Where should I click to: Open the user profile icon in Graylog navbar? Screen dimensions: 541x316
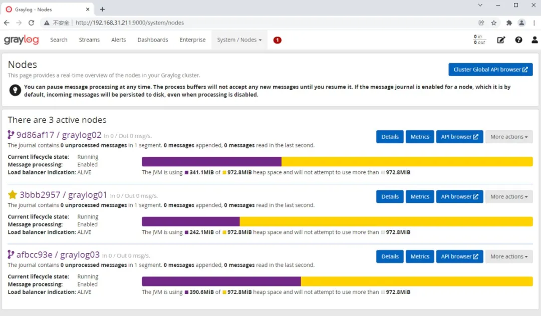[x=534, y=40]
